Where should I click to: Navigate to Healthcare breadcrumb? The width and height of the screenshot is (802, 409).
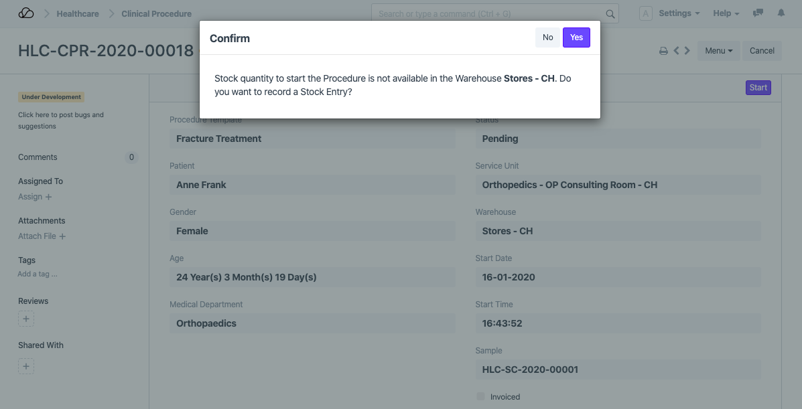coord(78,13)
